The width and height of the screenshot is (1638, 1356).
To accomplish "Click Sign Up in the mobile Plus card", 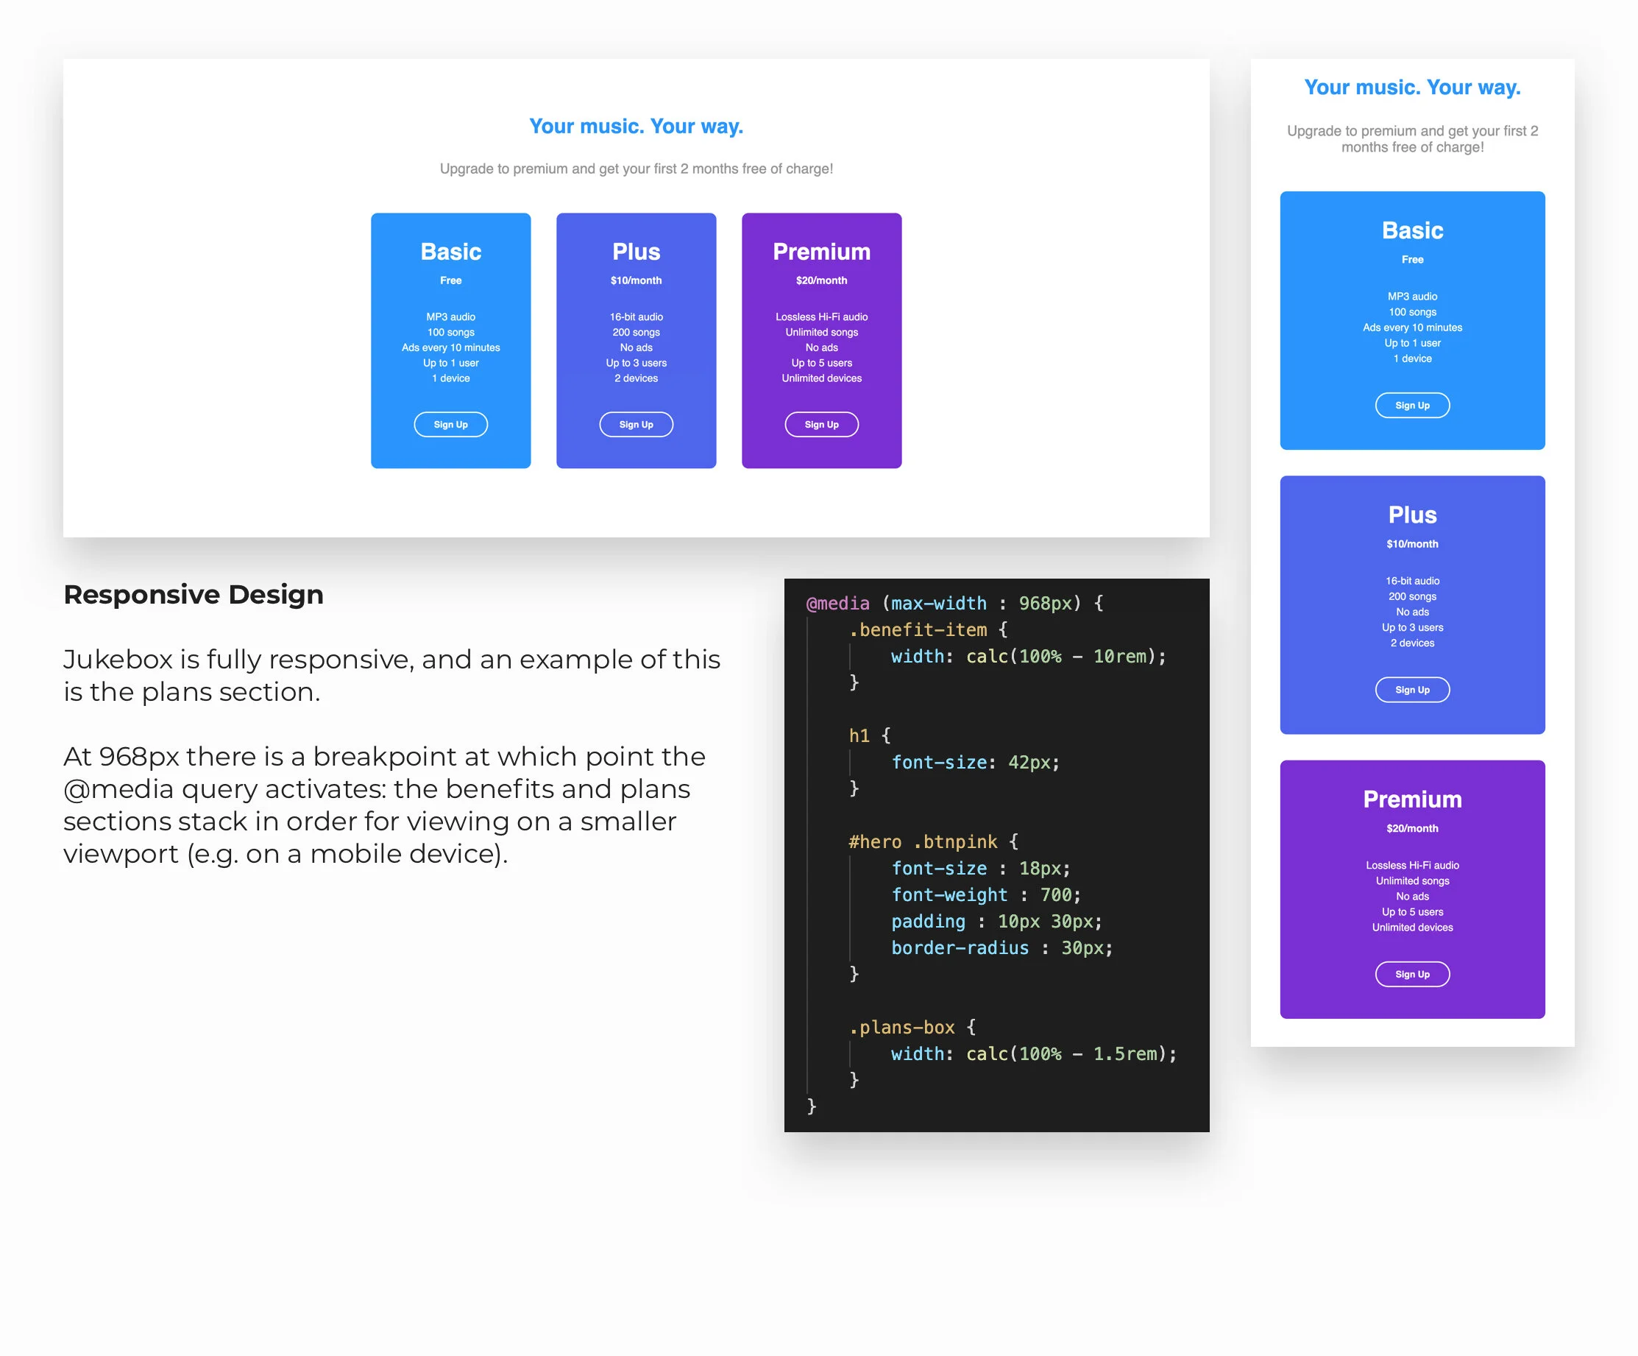I will tap(1412, 689).
